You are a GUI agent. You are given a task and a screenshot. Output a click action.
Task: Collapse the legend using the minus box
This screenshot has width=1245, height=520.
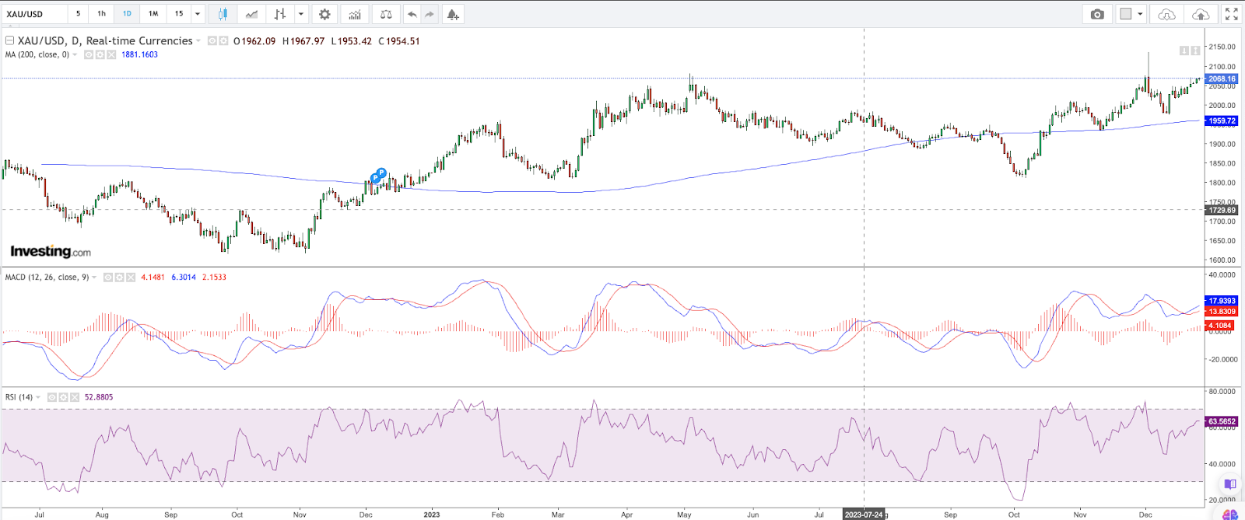[x=10, y=40]
